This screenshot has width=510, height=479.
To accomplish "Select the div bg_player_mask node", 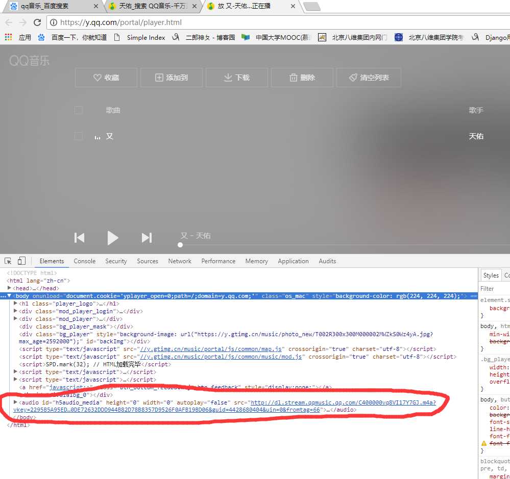I will (76, 326).
